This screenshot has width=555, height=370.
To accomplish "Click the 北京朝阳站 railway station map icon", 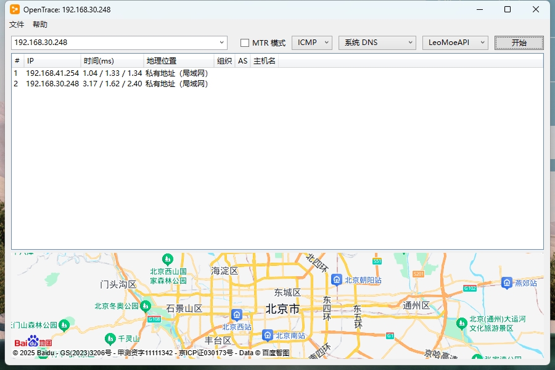I will 336,279.
